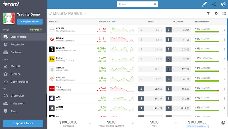Buy UCG.MI at 6.709

coord(178,39)
